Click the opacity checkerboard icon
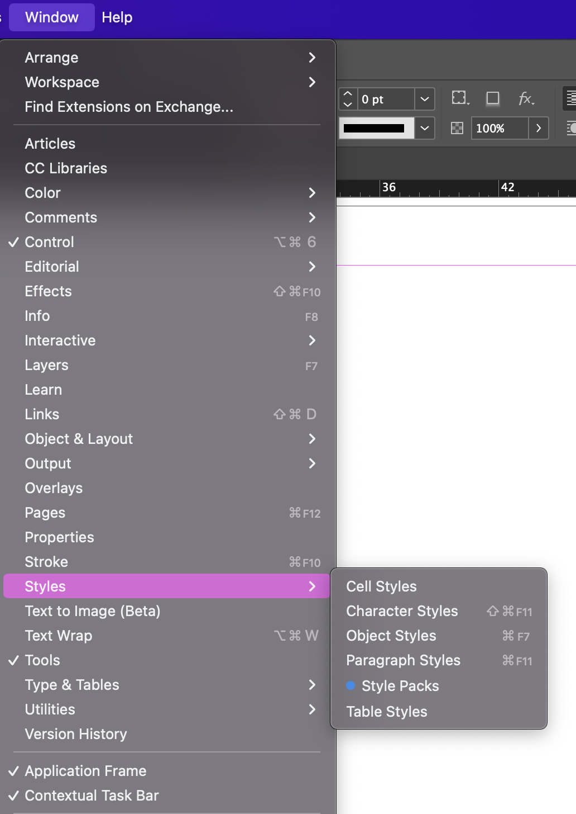Screen dimensions: 576x814 pos(457,128)
